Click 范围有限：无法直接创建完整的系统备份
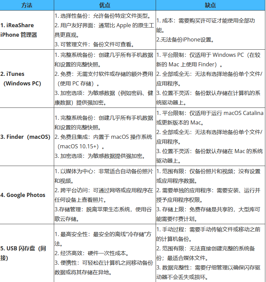Image resolution: width=266 pixels, height=282 pixels. point(206,253)
